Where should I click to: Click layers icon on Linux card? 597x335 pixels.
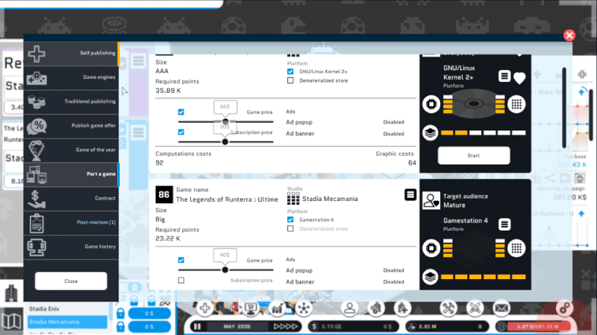coord(431,133)
